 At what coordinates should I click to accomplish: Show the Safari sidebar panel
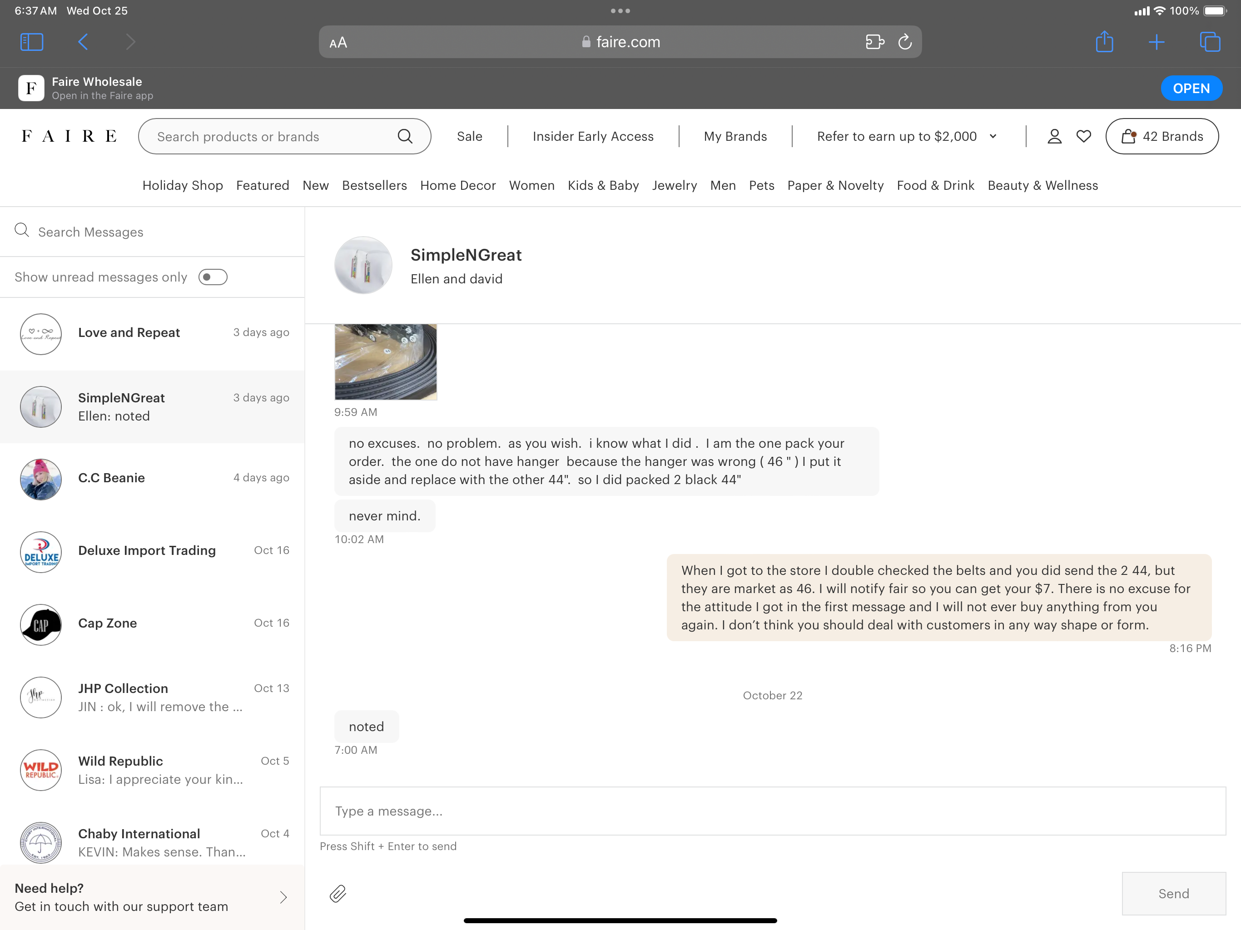(x=31, y=42)
